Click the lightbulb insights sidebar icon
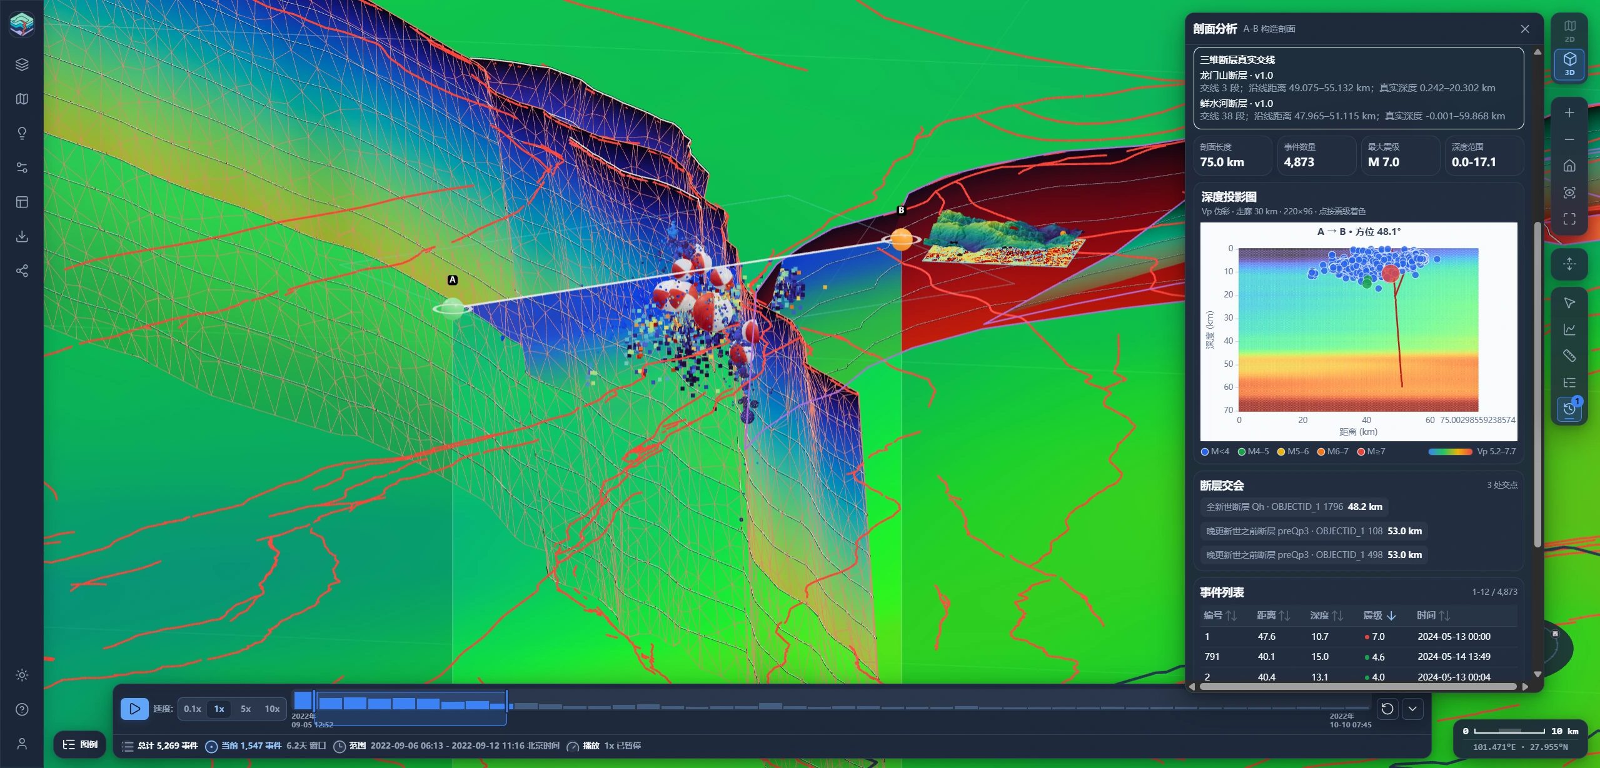 tap(22, 133)
